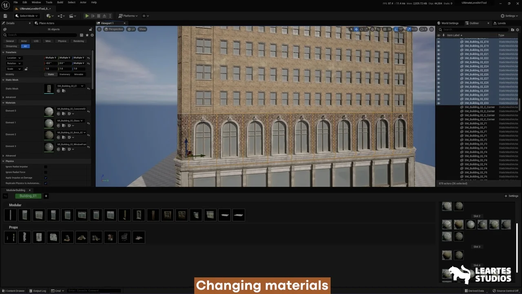Enable the Ignore Radial Impulse checkbox
Viewport: 522px width, 294px height.
[46, 167]
